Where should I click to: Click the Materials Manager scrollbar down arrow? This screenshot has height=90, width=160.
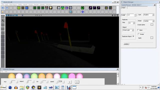tap(118, 84)
